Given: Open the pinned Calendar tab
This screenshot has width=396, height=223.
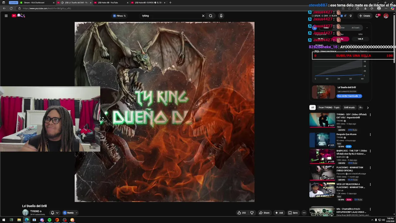Looking at the screenshot, I should 13,2.
